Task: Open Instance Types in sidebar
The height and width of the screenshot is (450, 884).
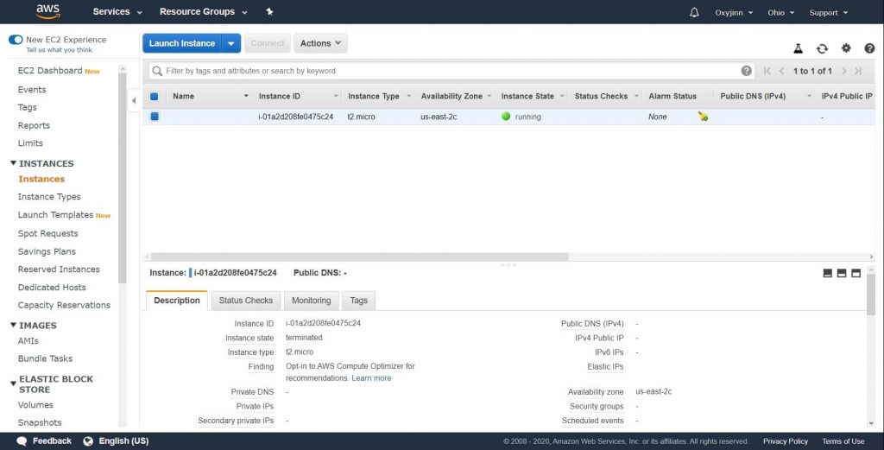Action: 49,197
